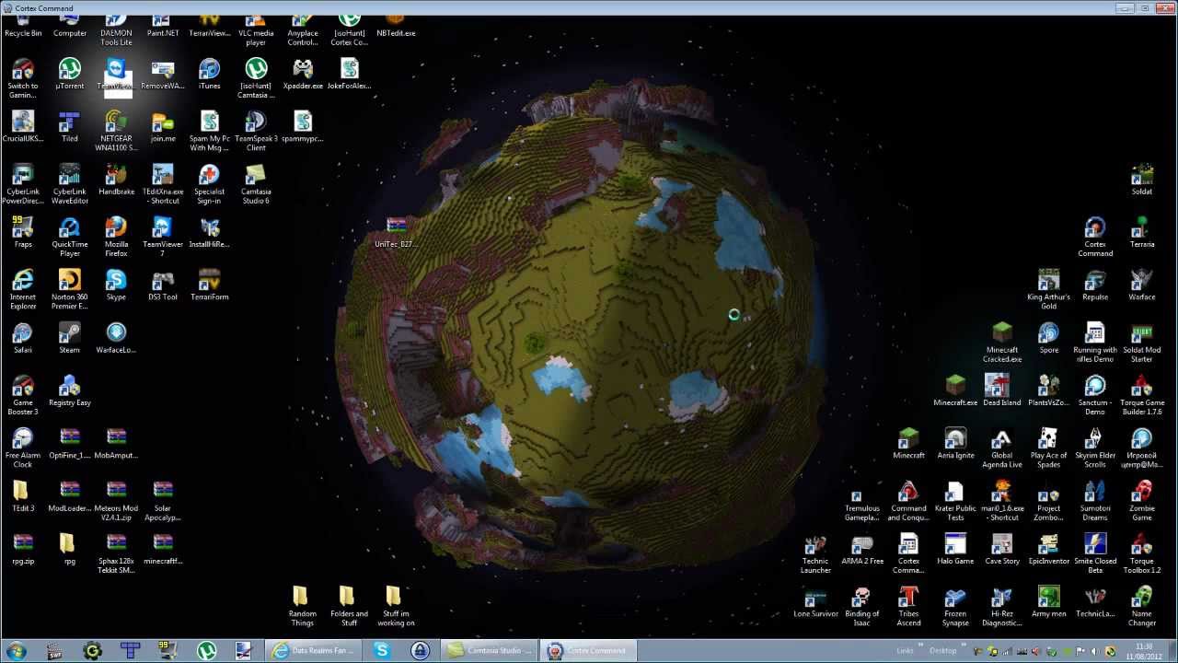Launch Play Ace of Spades shortcut
This screenshot has height=663, width=1178.
1049,448
